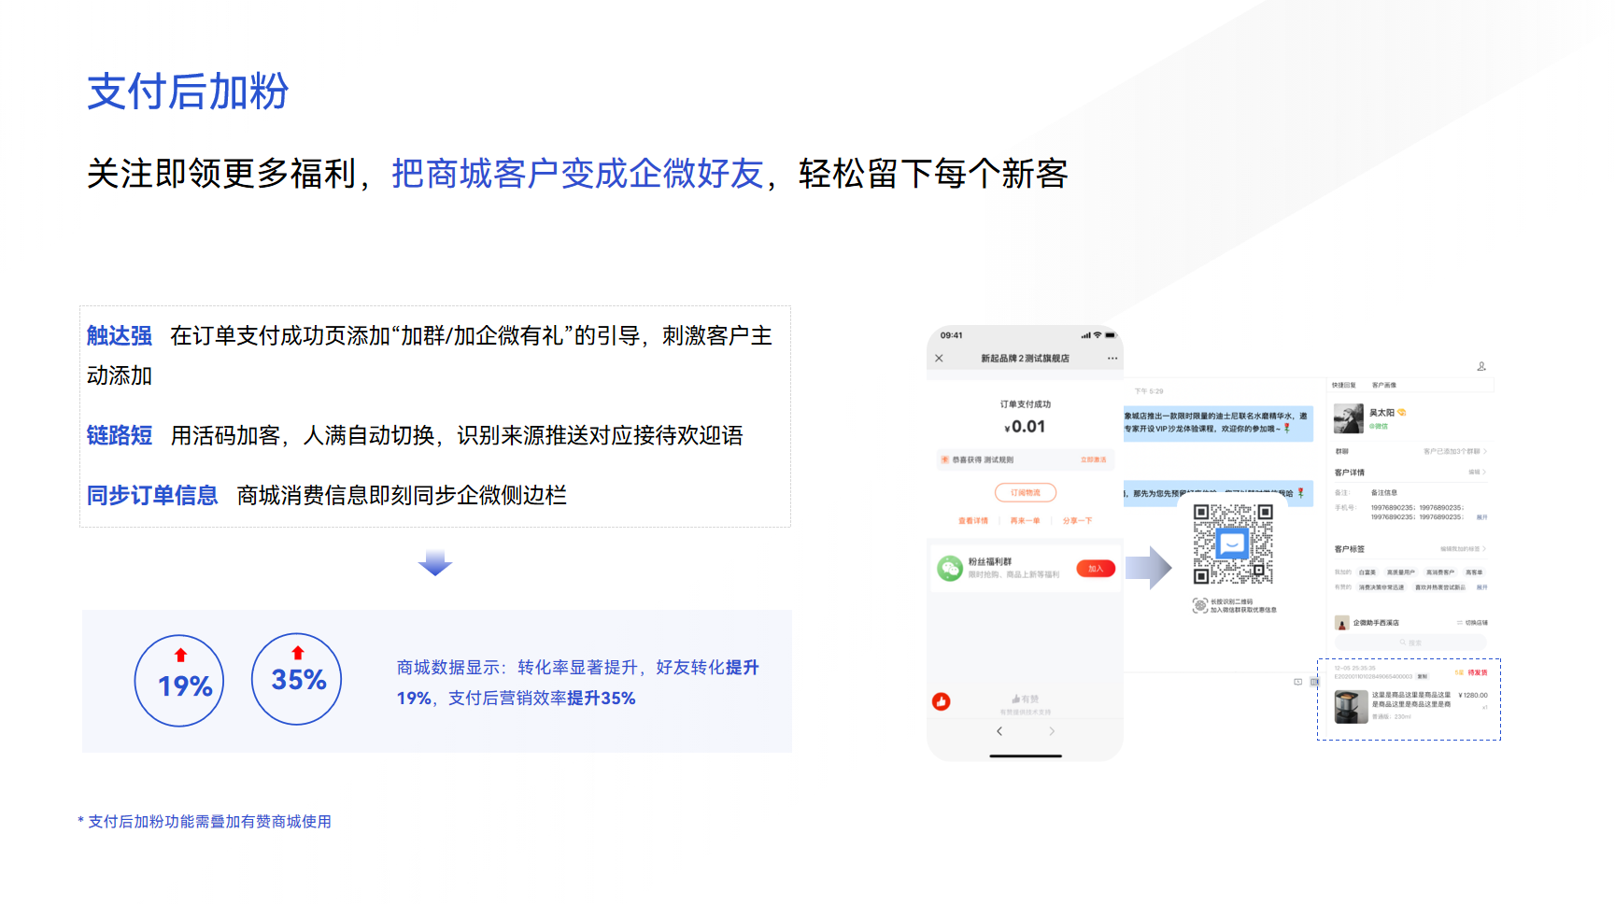The height and width of the screenshot is (904, 1615).
Task: Tap the red 加入 button
Action: click(x=1095, y=569)
